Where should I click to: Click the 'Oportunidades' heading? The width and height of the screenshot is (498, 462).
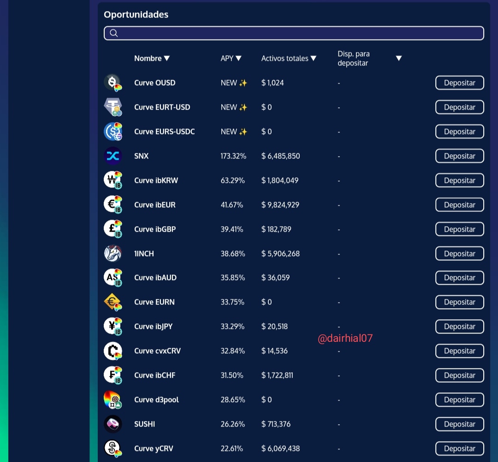[136, 15]
